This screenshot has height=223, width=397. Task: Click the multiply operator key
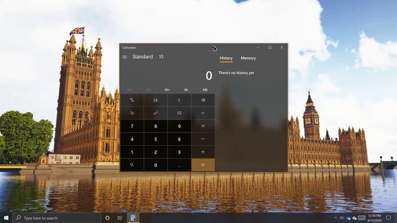pos(203,126)
